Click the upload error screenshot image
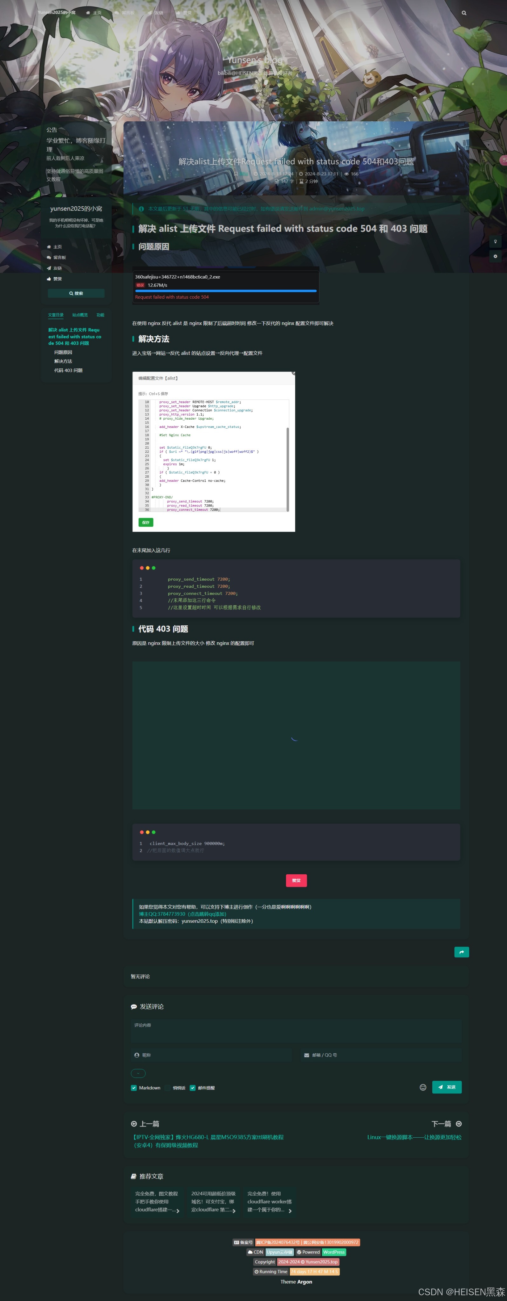Screen dimensions: 507x1301 coord(226,285)
